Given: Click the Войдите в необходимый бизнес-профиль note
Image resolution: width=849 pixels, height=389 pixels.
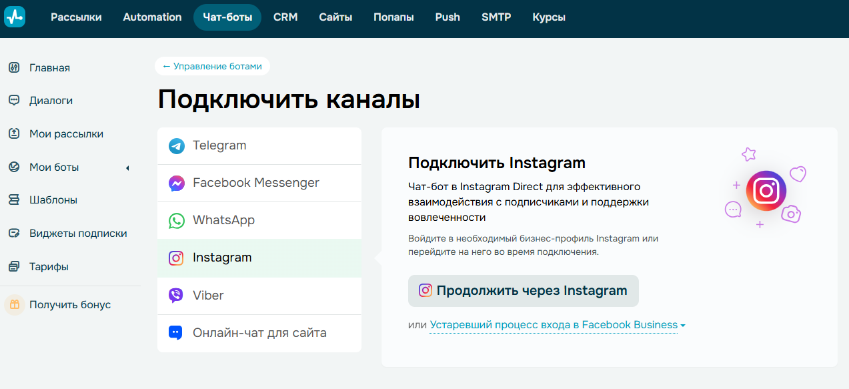Looking at the screenshot, I should tap(534, 245).
